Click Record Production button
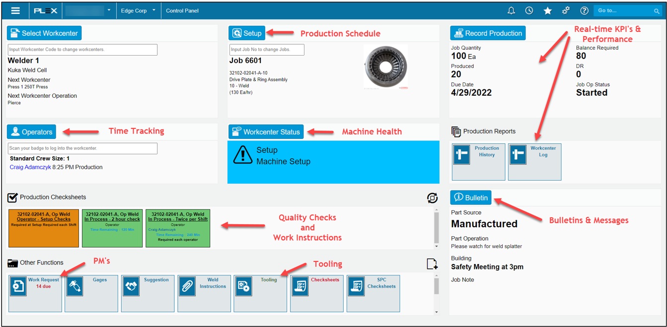The image size is (667, 327). coord(488,33)
